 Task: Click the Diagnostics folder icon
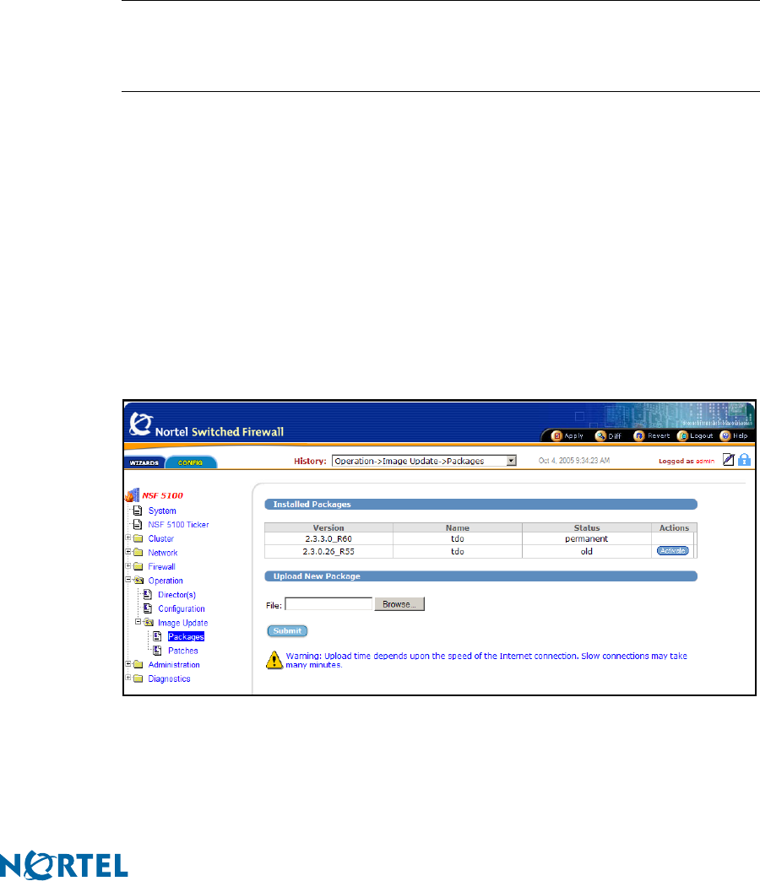tap(138, 678)
